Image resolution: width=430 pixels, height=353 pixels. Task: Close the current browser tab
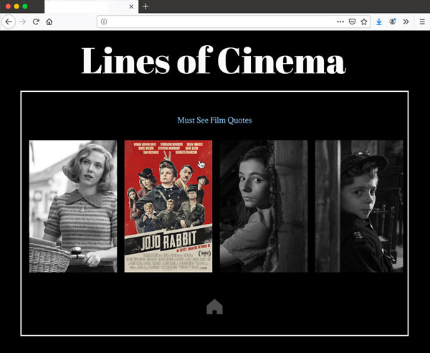coord(131,6)
